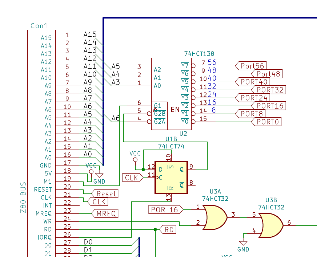Select the U3A OR gate symbol
Screen dimensions: 317x257
point(215,217)
